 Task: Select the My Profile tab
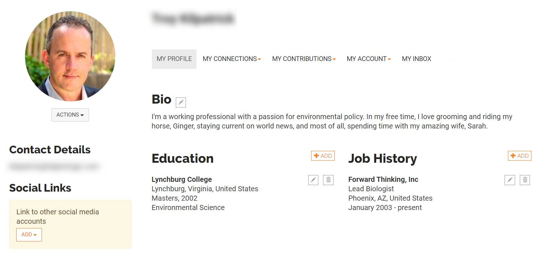coord(174,59)
